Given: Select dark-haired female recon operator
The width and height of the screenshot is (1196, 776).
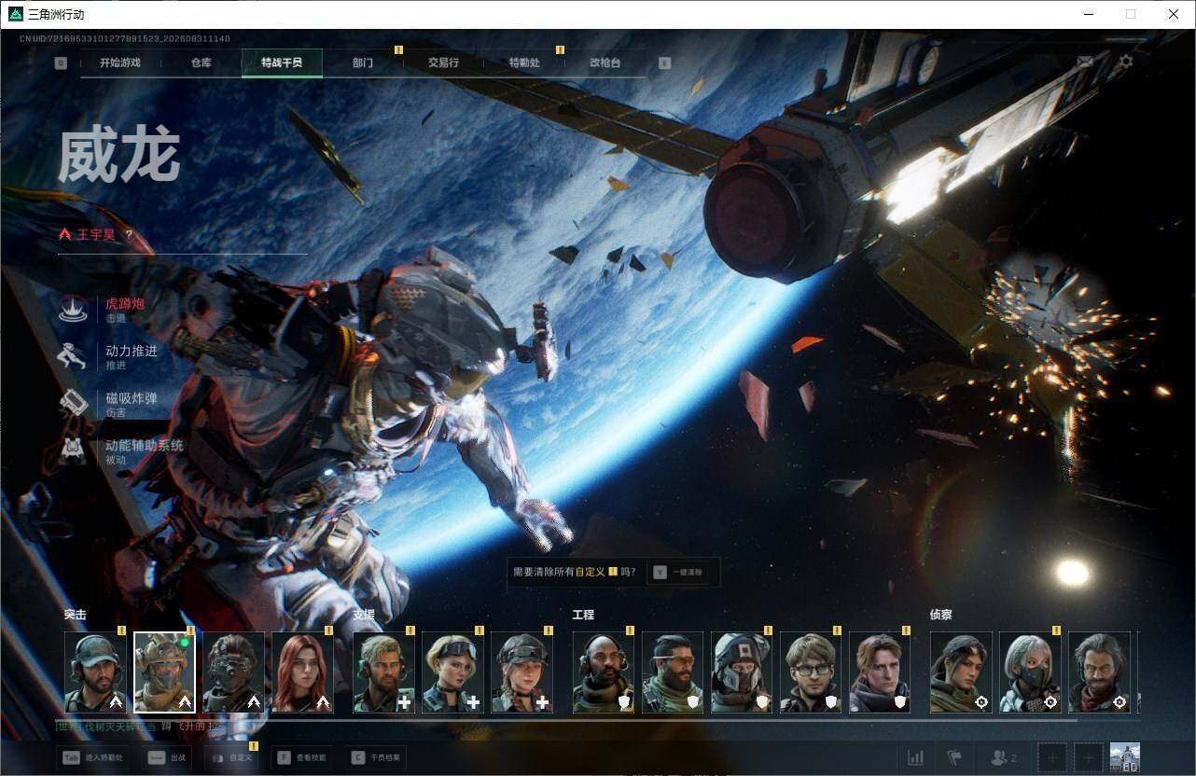Looking at the screenshot, I should 961,672.
